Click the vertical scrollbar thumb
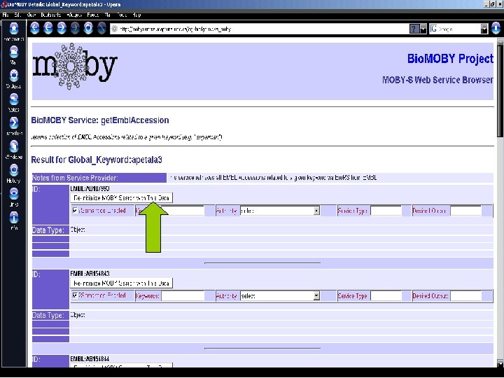 coord(500,92)
